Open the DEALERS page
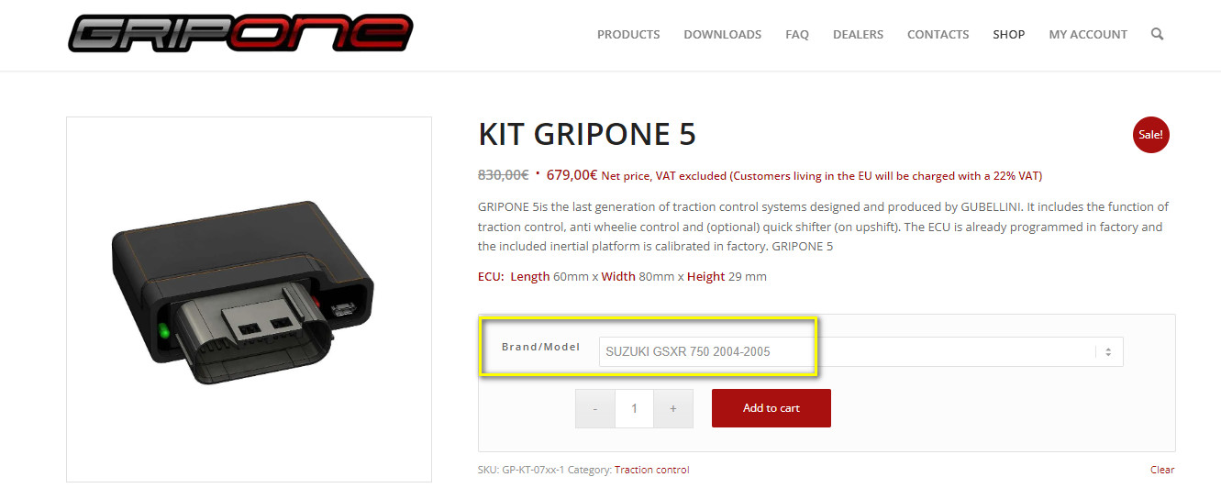 click(x=858, y=34)
